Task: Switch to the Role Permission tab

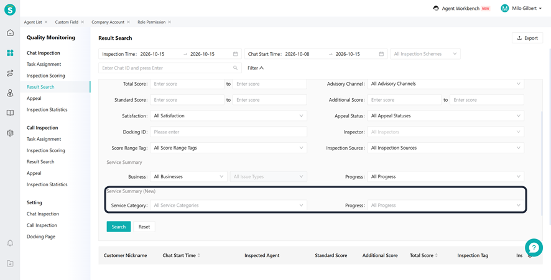Action: pyautogui.click(x=152, y=22)
